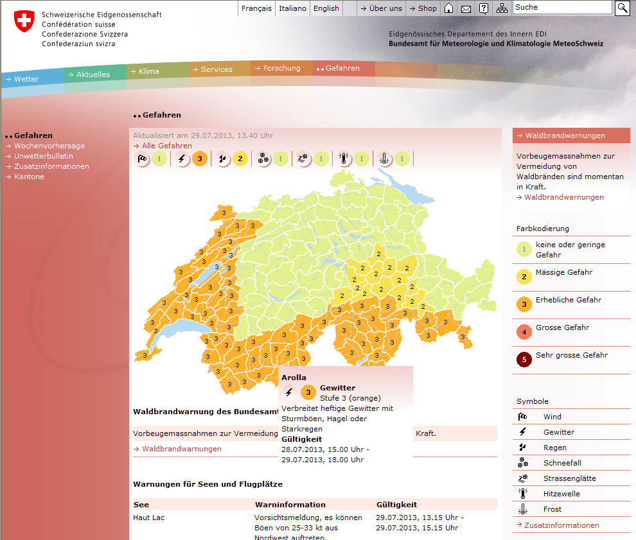Select the thunderstorm filter icon above the map
Screen dimensions: 636x540
pyautogui.click(x=182, y=159)
